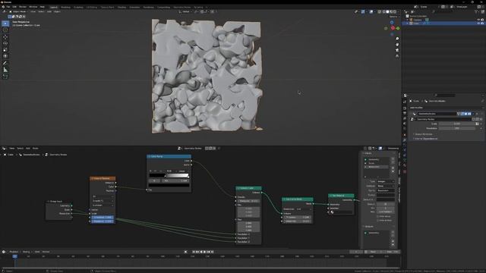Viewport: 486px width, 273px height.
Task: Select the Measure tool
Action: (x=5, y=70)
